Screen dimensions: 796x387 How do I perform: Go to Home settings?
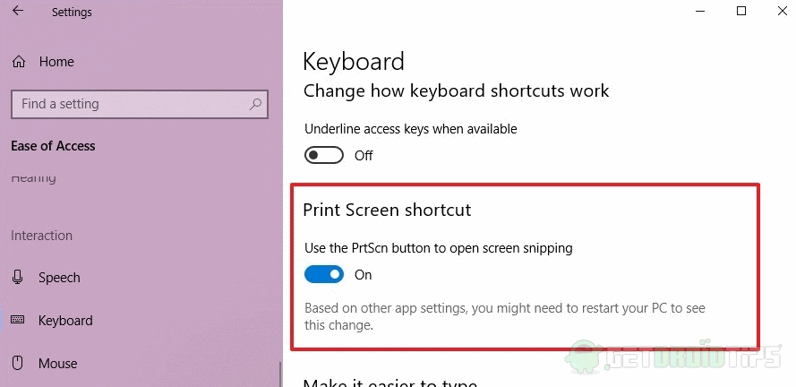[56, 62]
